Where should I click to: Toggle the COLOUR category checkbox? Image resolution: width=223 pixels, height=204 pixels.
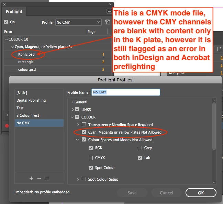[77, 117]
